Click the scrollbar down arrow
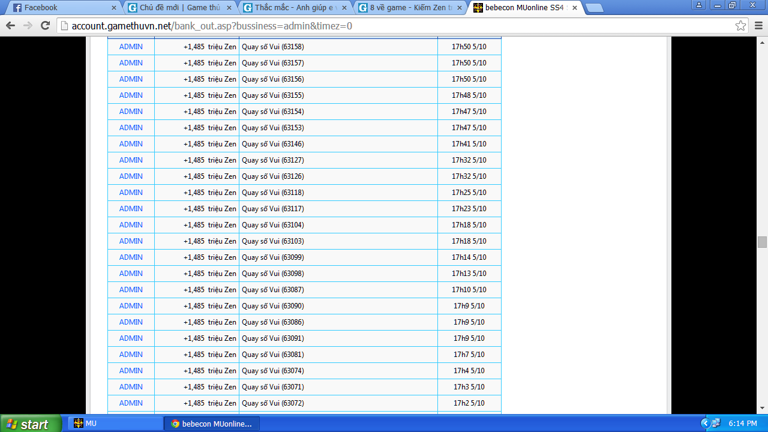Image resolution: width=768 pixels, height=432 pixels. click(762, 409)
